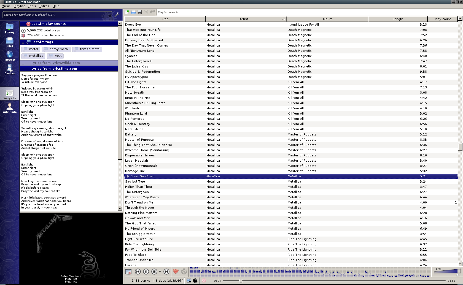463x285 pixels.
Task: Select the 'Master of Puppets' track title
Action: click(139, 140)
